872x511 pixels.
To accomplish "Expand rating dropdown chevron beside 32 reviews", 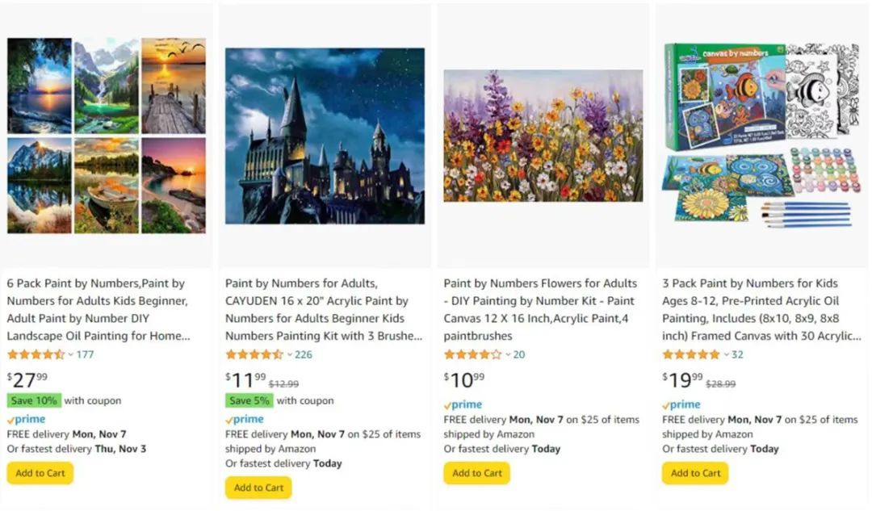I will 727,354.
